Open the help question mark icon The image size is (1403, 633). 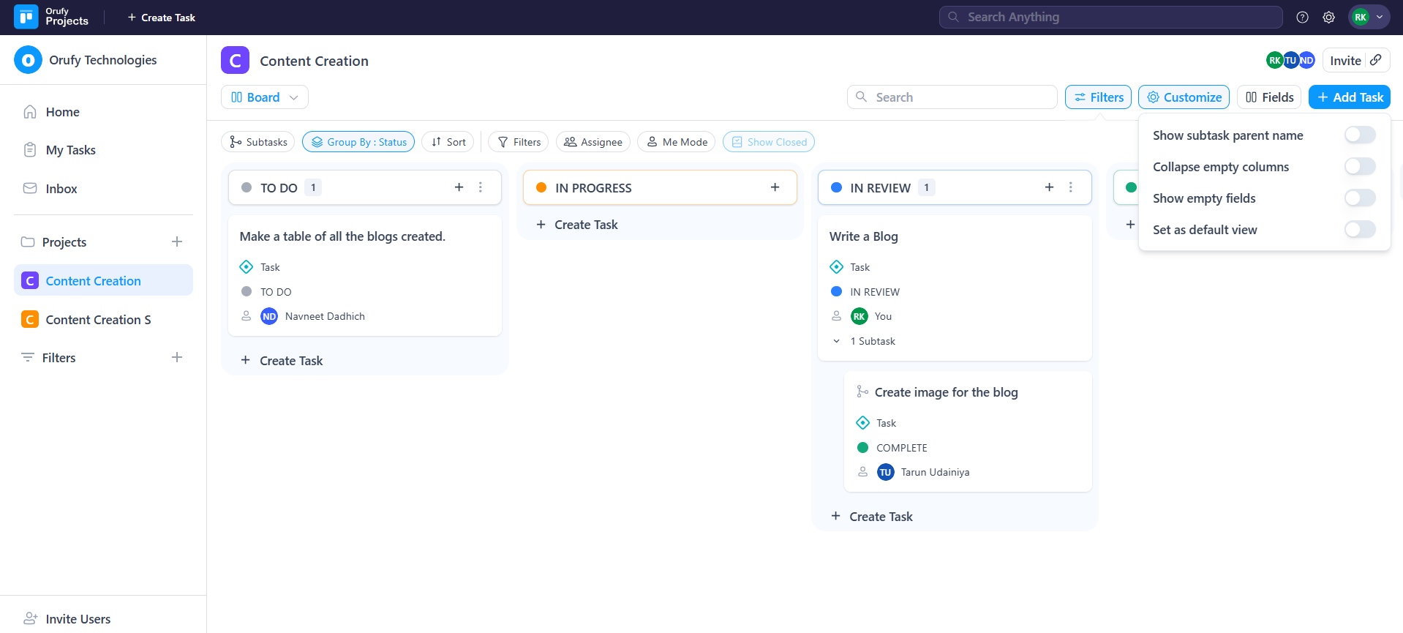1302,18
